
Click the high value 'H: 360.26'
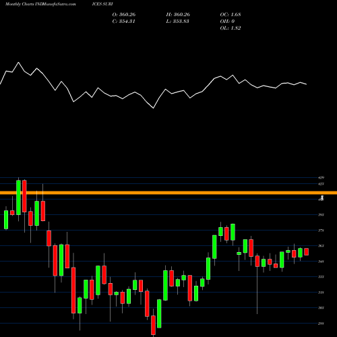click(178, 15)
